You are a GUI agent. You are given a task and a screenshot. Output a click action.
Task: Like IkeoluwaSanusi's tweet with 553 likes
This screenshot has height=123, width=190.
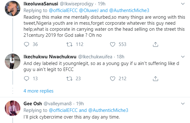112,44
